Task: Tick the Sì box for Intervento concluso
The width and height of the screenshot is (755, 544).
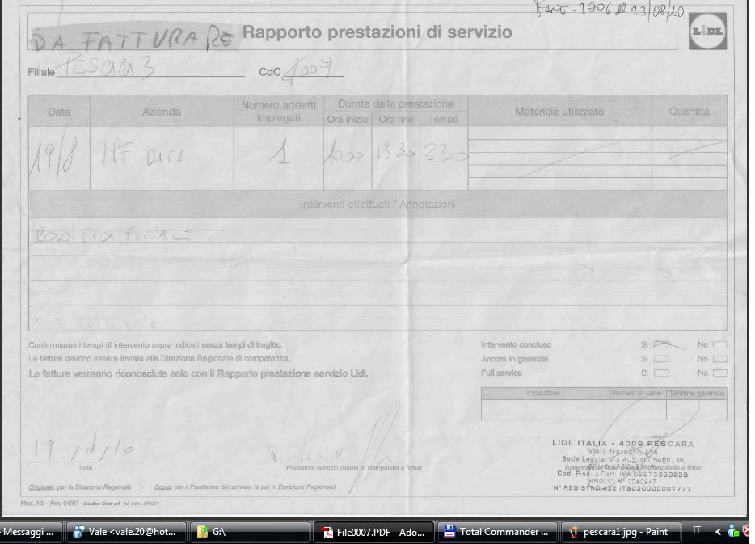Action: [x=661, y=345]
